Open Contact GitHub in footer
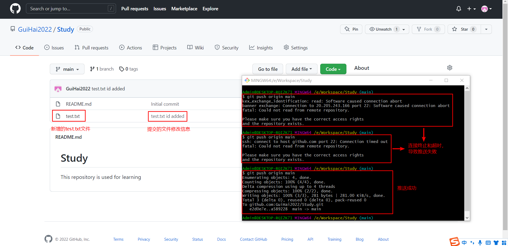This screenshot has height=246, width=508. point(253,239)
